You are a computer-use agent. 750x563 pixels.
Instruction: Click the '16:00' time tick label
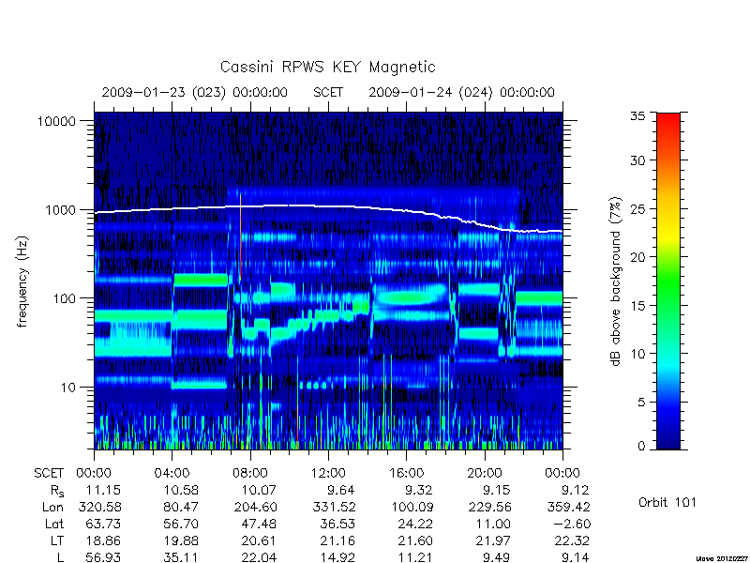(x=406, y=474)
